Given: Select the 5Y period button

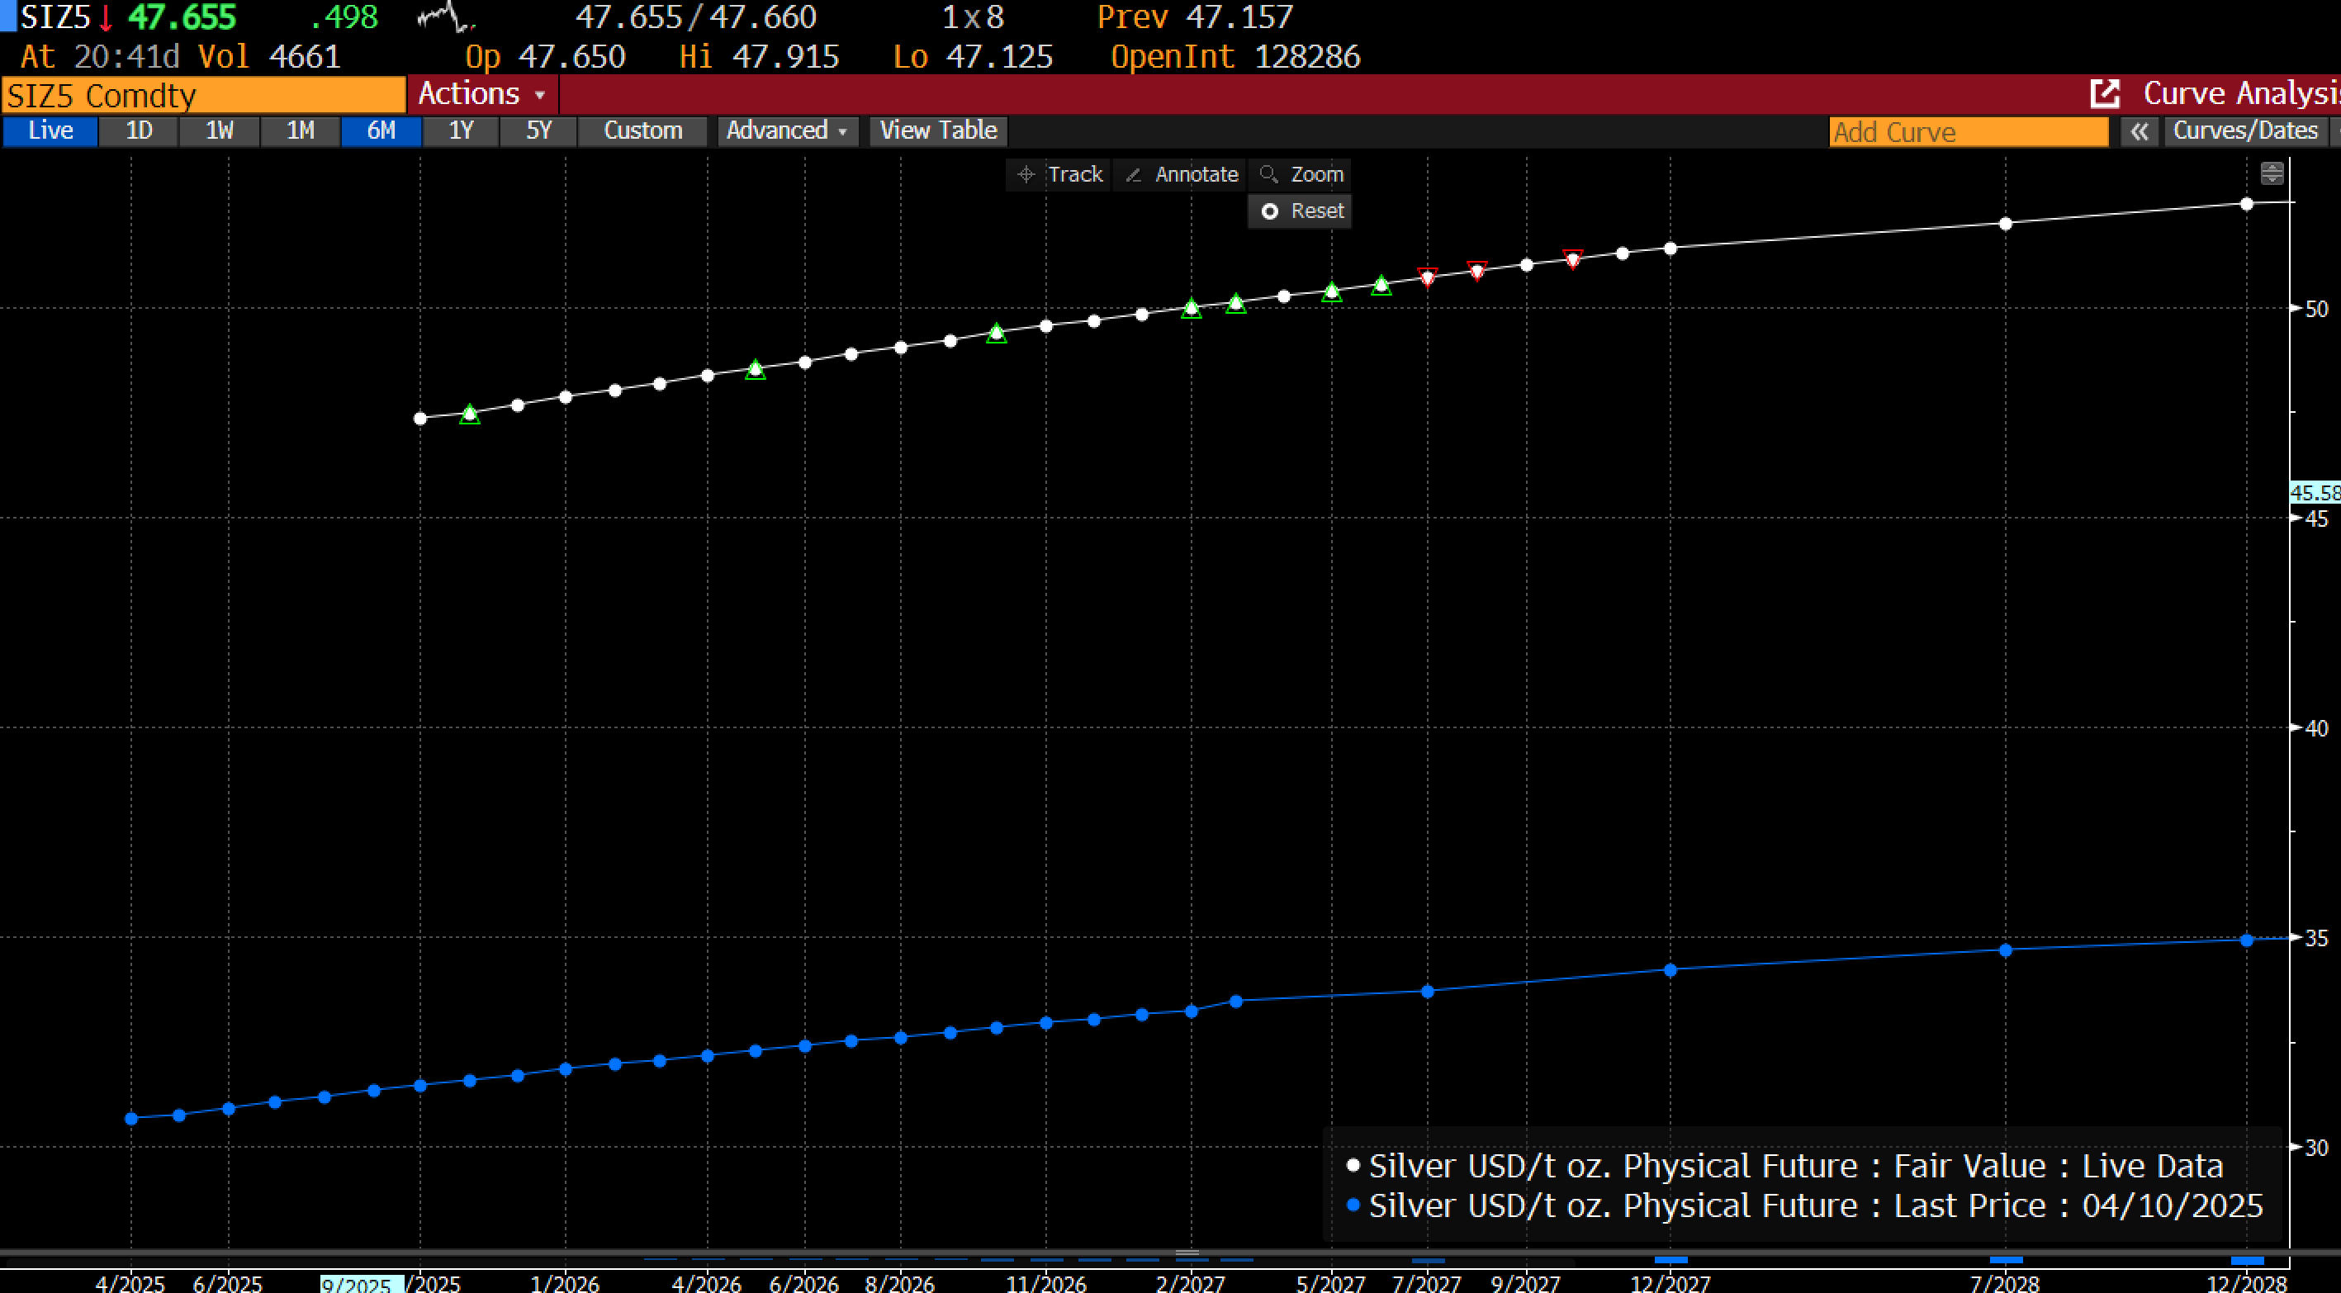Looking at the screenshot, I should [539, 130].
